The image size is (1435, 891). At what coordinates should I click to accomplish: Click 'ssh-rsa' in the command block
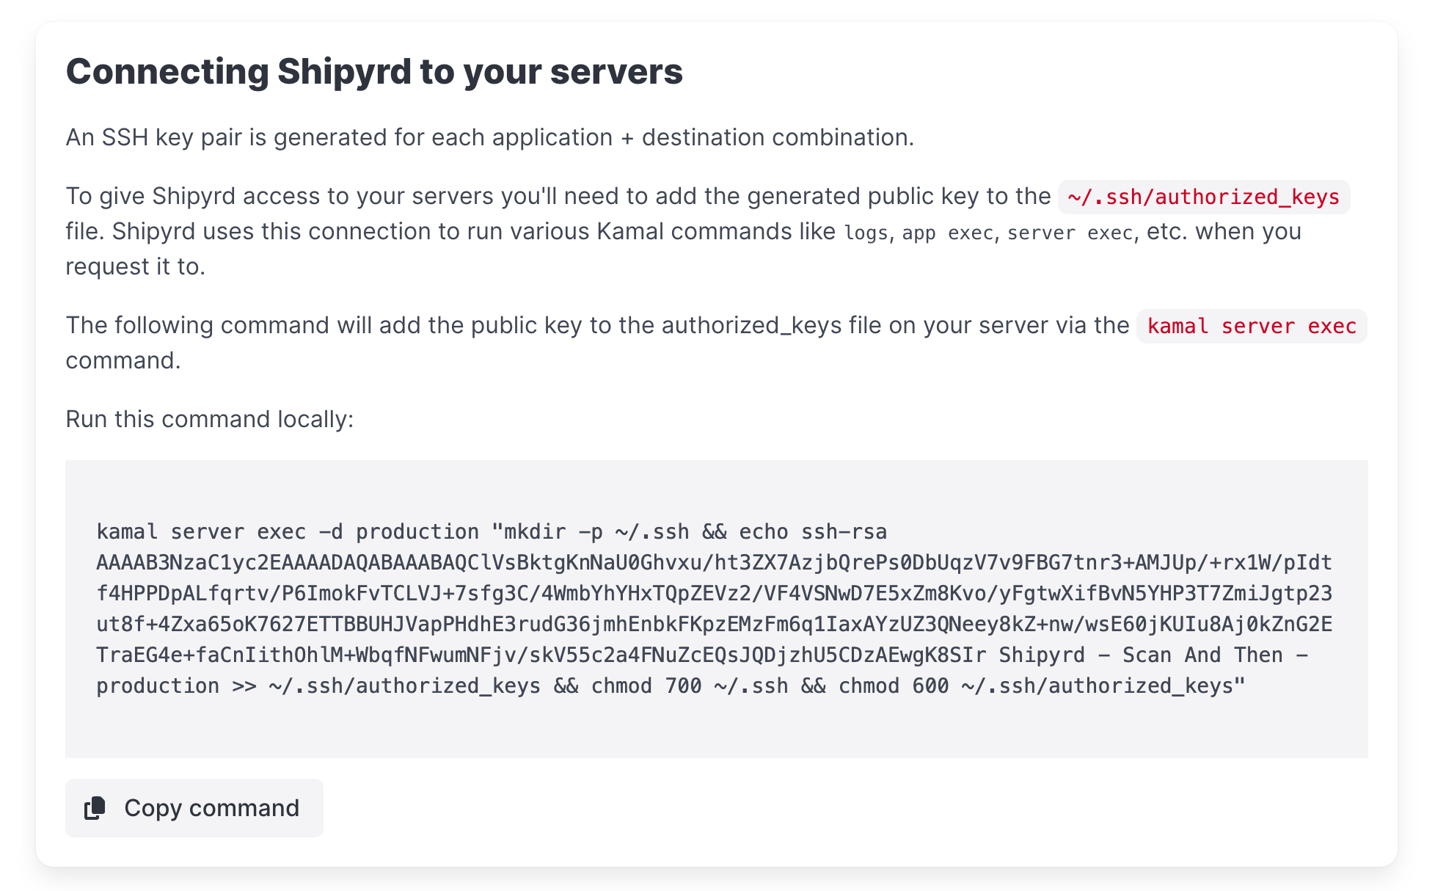[x=844, y=531]
